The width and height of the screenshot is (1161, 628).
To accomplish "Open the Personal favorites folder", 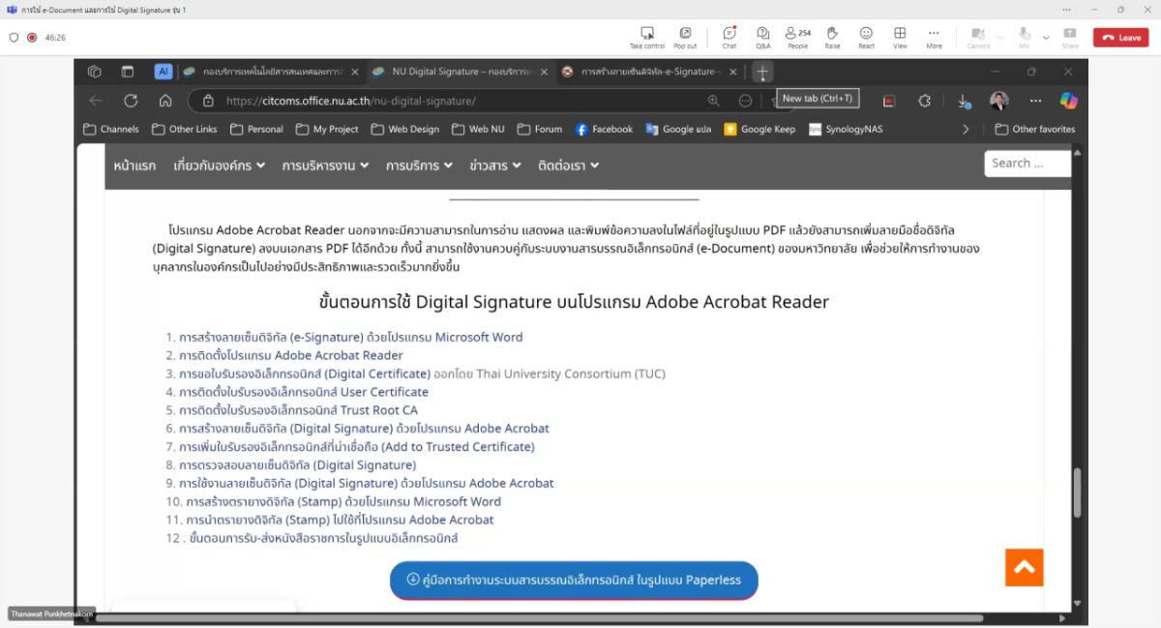I will (x=256, y=129).
